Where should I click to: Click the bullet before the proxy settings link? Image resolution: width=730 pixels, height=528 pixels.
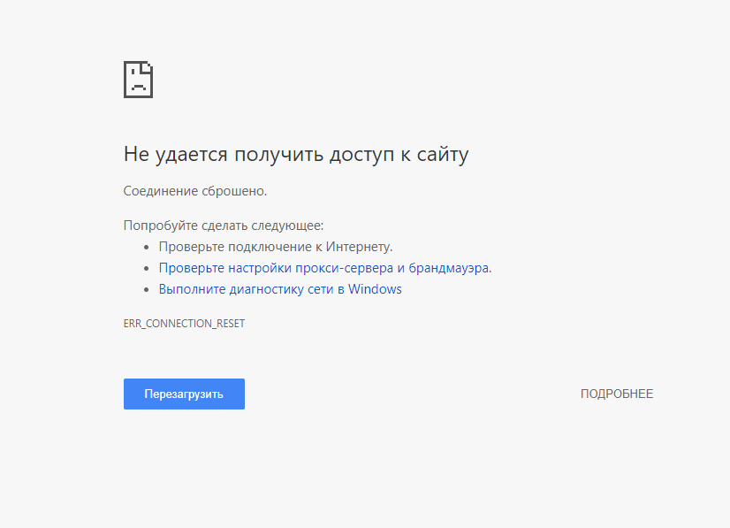147,269
